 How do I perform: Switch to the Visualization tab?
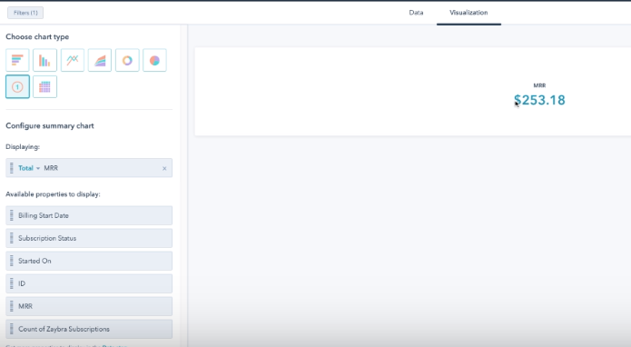click(468, 13)
